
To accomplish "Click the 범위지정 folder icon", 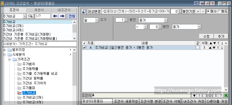I will tap(10, 50).
